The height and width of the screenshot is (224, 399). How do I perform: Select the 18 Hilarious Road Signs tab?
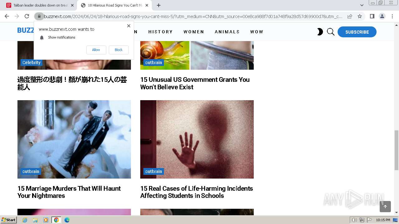coord(114,5)
